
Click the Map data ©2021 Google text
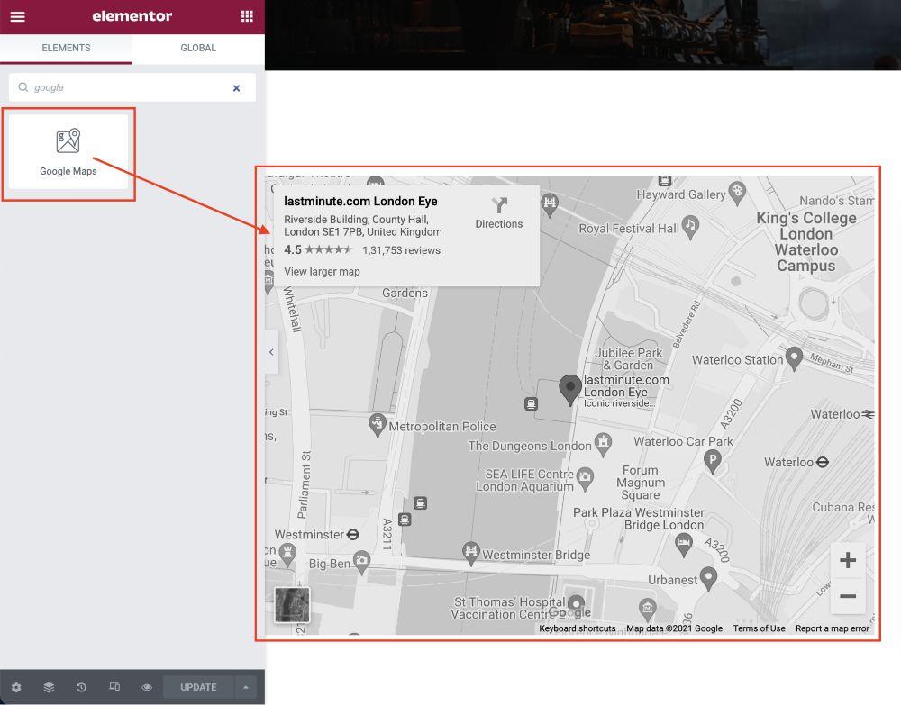(x=674, y=628)
